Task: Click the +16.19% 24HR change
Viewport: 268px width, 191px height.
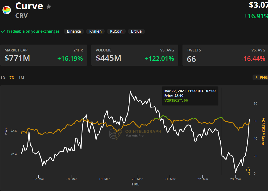Action: [x=70, y=59]
